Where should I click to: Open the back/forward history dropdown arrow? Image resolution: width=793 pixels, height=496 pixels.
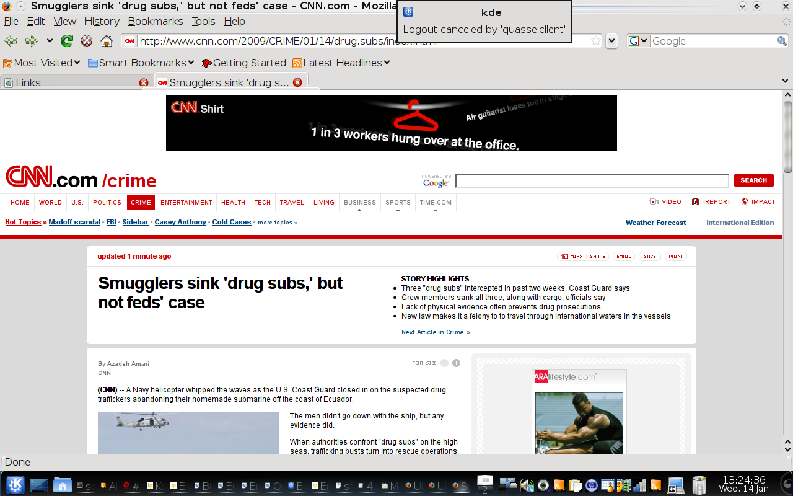coord(50,41)
